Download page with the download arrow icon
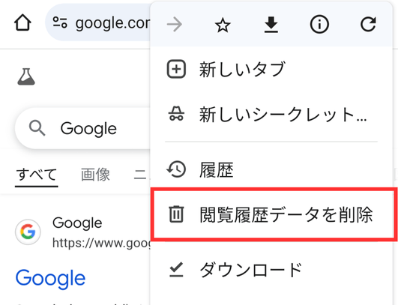 coord(271,25)
